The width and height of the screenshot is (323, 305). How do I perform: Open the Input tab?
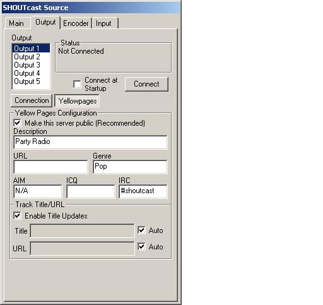[x=105, y=23]
